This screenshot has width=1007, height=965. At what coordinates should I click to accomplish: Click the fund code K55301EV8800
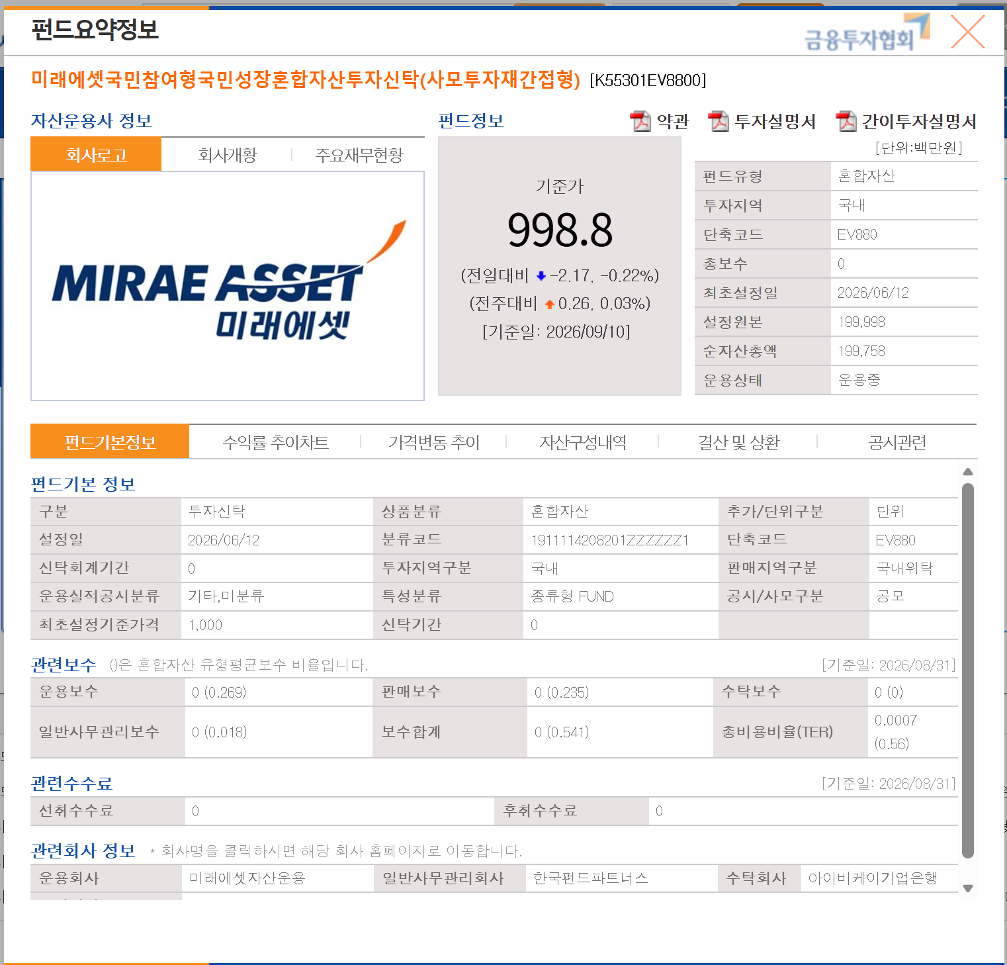648,81
